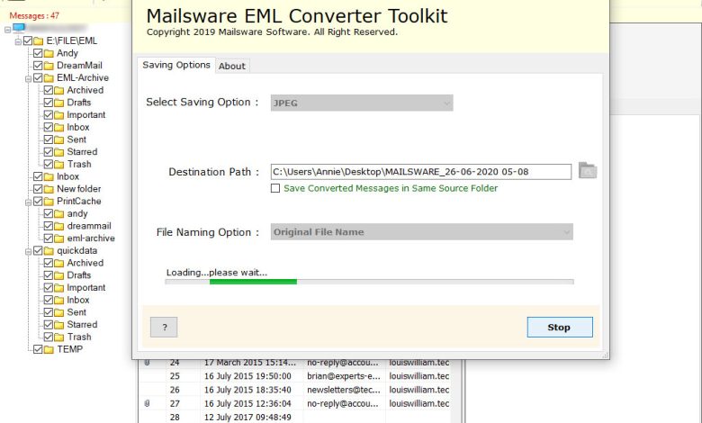The image size is (702, 423).
Task: Click attachment icon on message row 24
Action: pyautogui.click(x=147, y=363)
